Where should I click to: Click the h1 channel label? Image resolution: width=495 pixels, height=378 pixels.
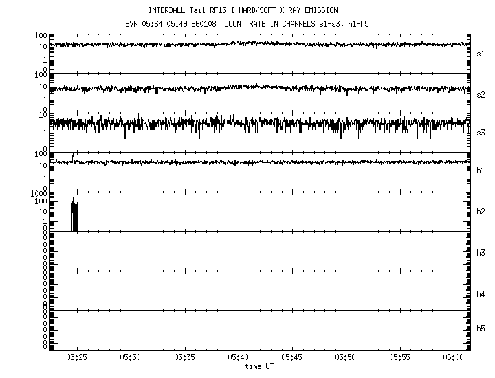pyautogui.click(x=481, y=170)
